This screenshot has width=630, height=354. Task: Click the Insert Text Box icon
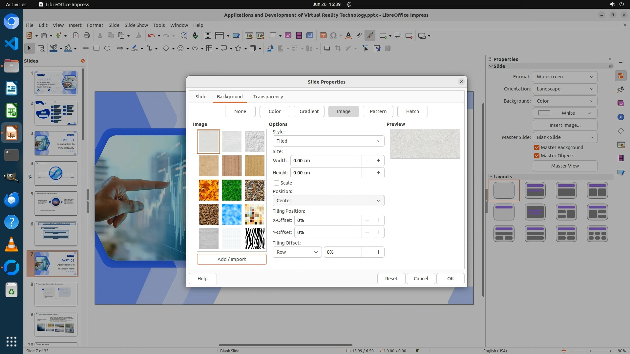(x=323, y=36)
